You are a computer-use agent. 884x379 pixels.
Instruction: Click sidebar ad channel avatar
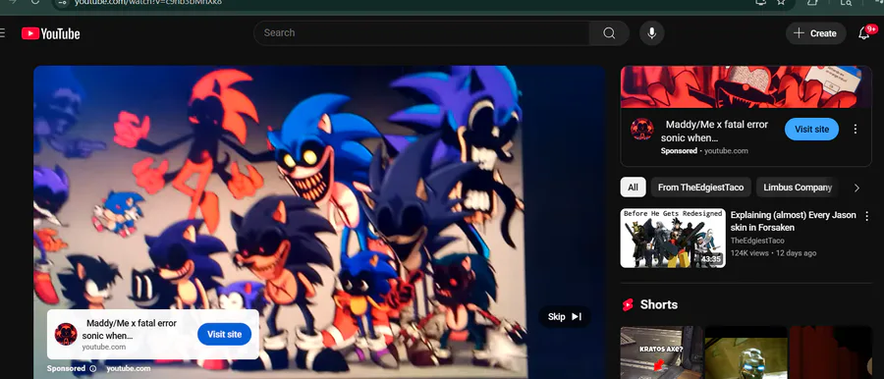[x=642, y=130]
